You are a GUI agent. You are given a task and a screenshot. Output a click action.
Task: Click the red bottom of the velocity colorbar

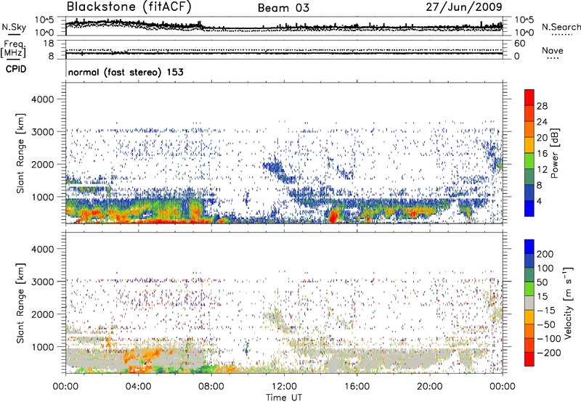coord(529,359)
